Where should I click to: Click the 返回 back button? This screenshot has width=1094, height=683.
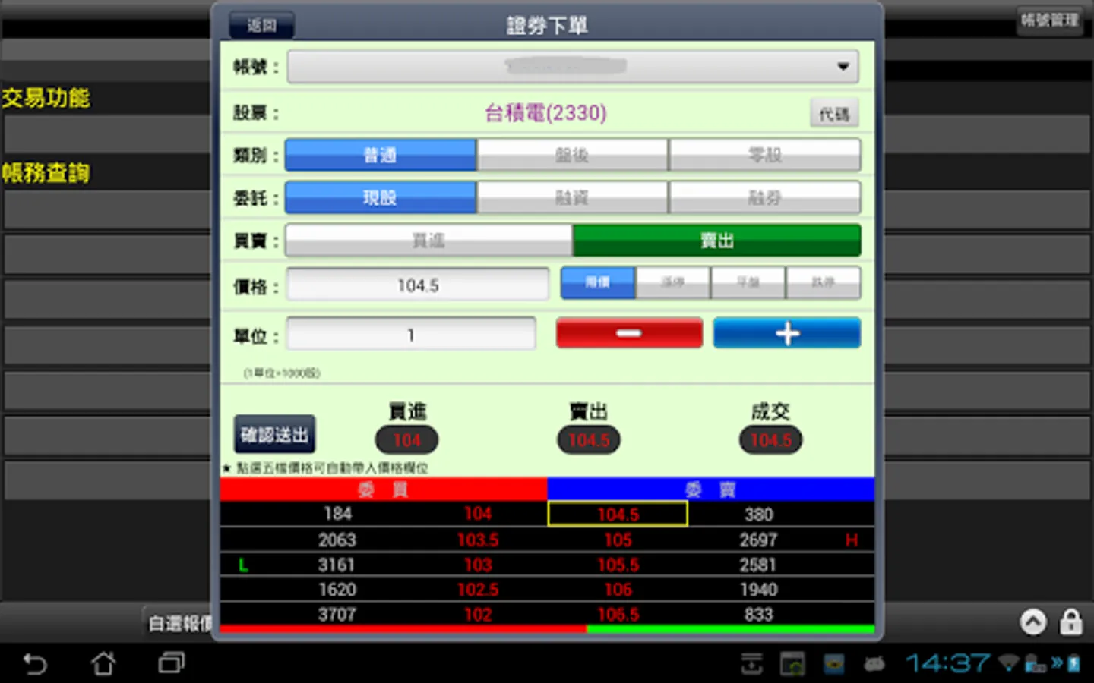tap(261, 25)
